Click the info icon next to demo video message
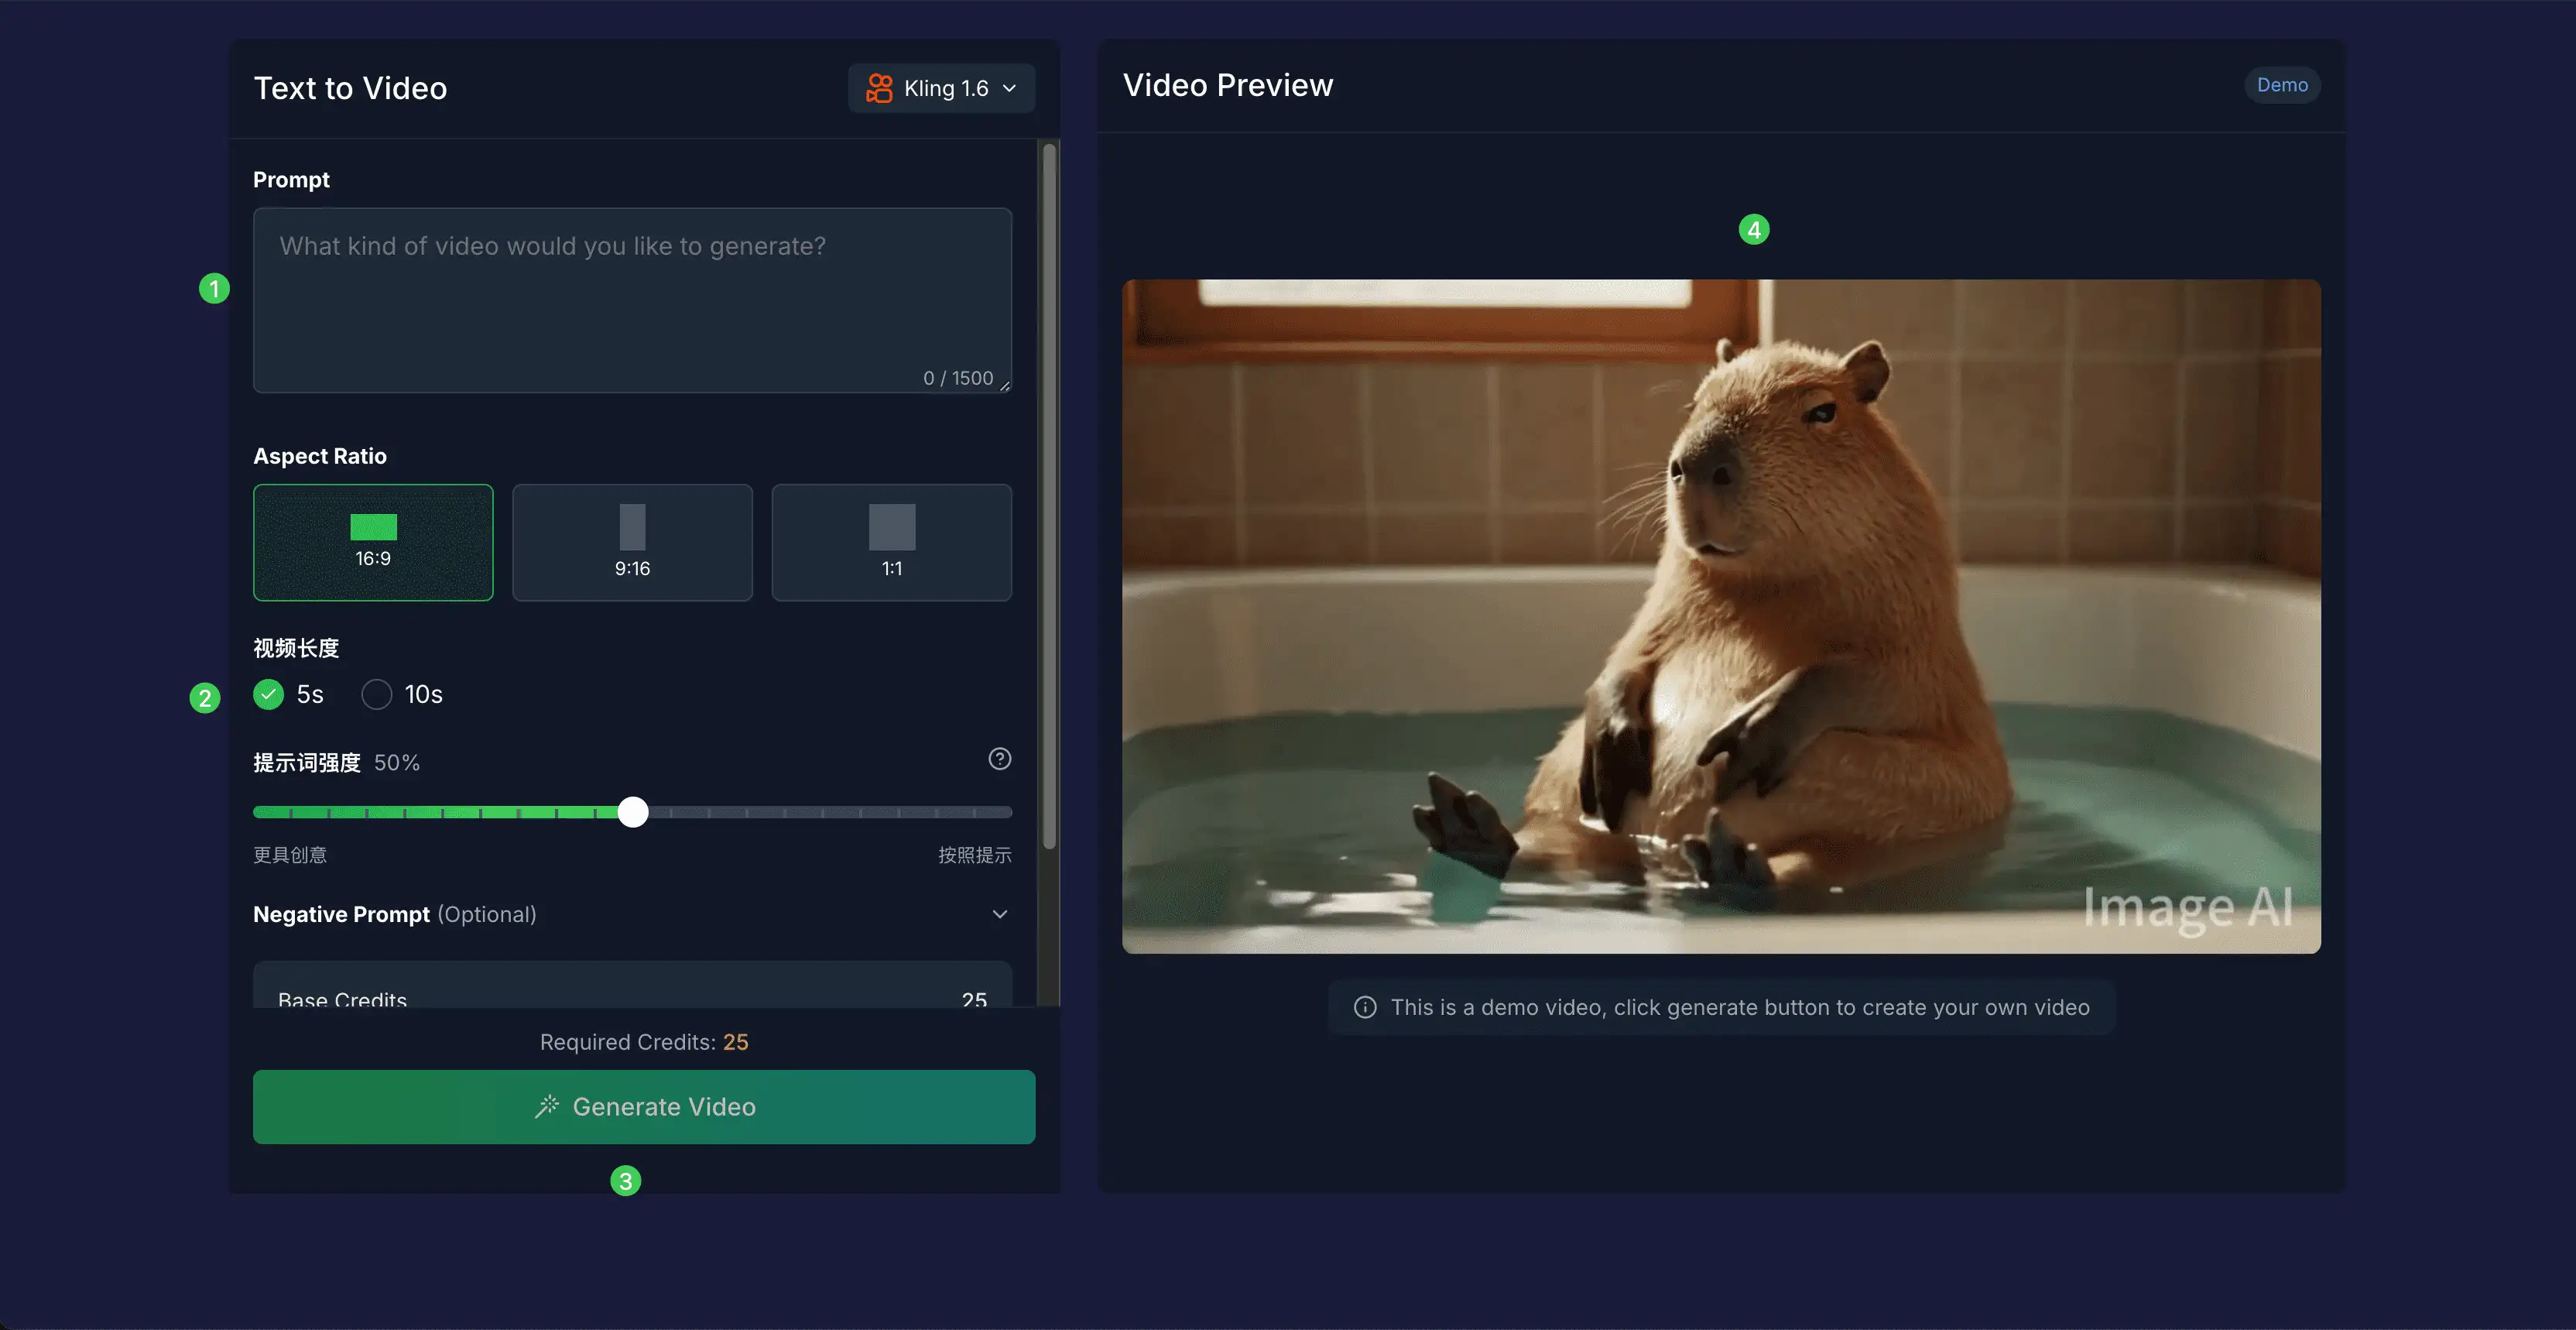Viewport: 2576px width, 1330px height. (1365, 1007)
